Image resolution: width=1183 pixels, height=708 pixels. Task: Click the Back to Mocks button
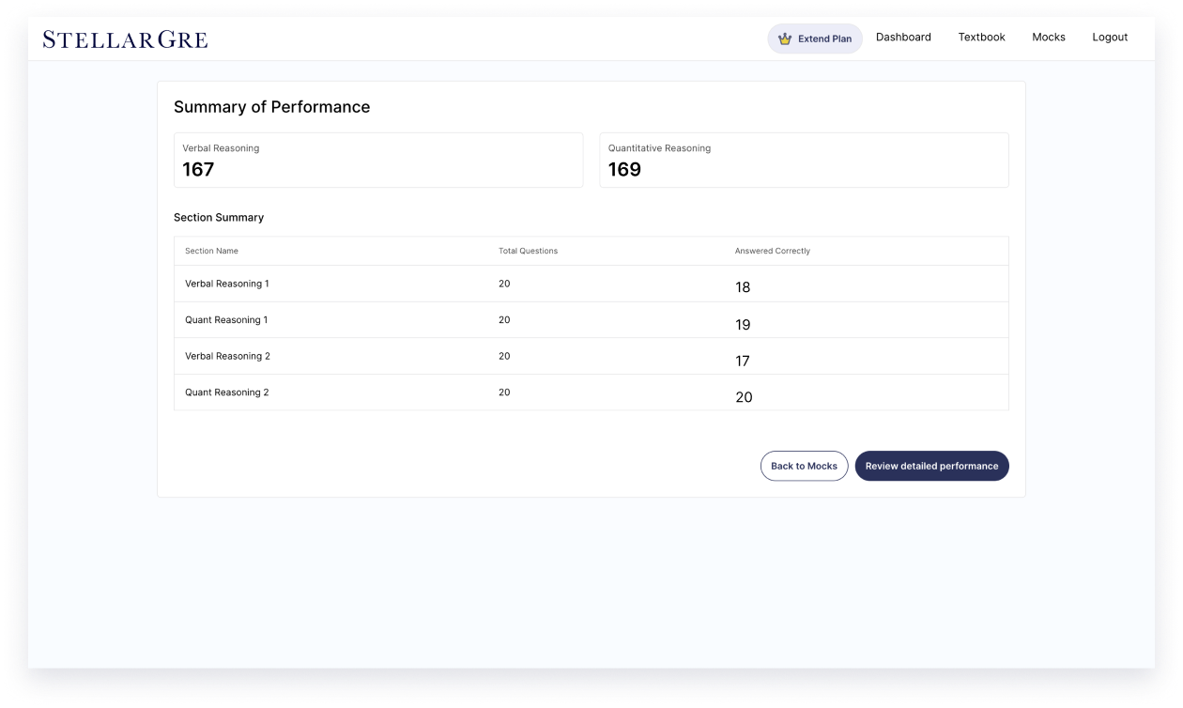click(x=804, y=466)
